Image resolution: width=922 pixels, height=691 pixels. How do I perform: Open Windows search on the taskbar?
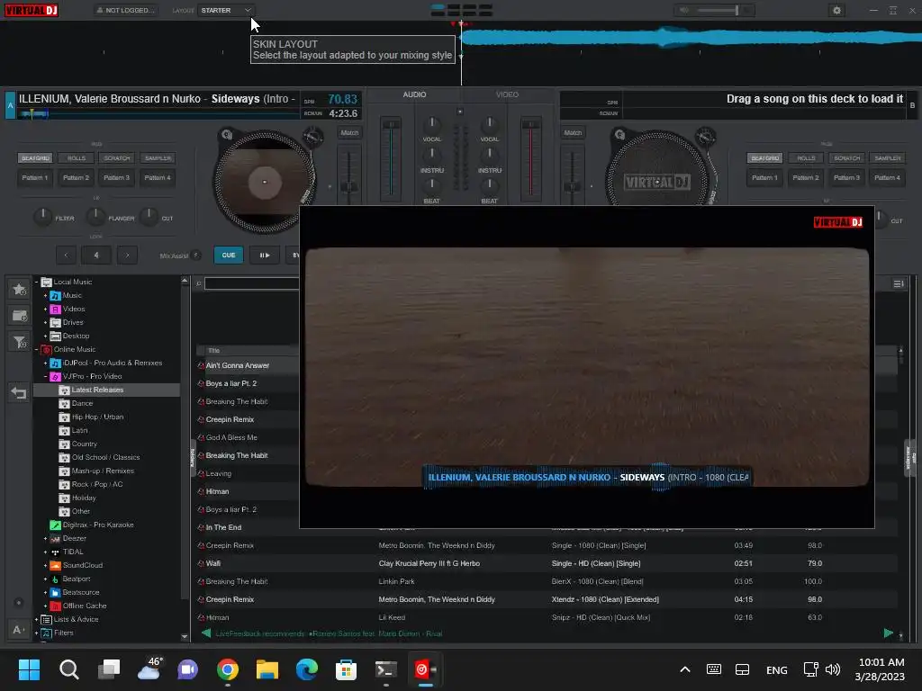tap(68, 669)
